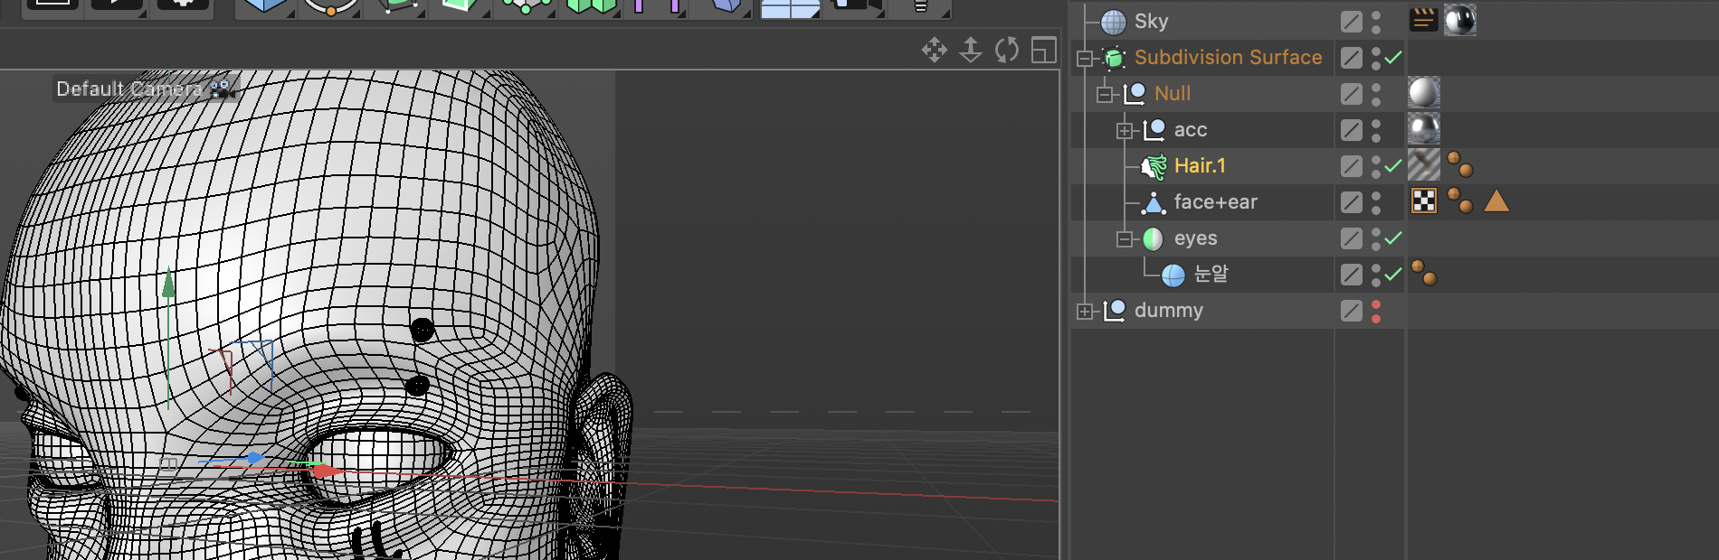This screenshot has width=1719, height=560.
Task: Click the camera icon beside Default Camera
Action: point(222,89)
